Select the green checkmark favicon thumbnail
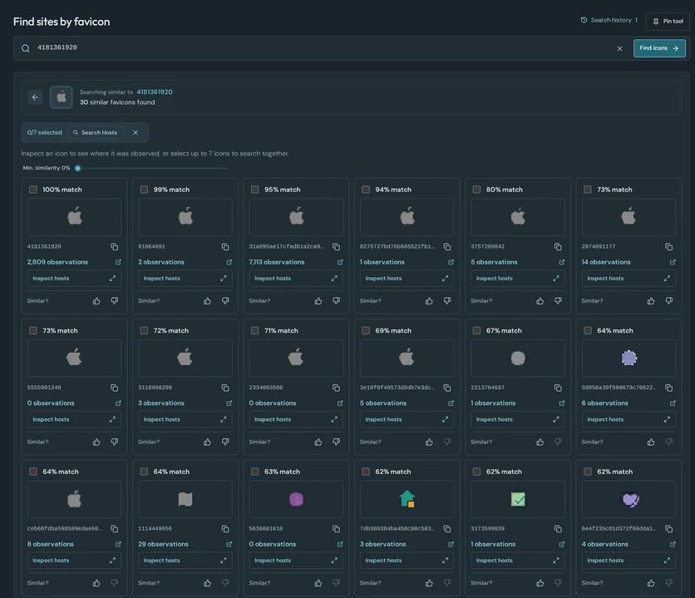The image size is (695, 598). point(518,499)
